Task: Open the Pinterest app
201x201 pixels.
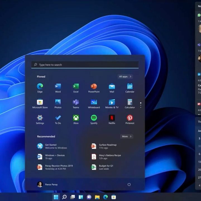Action: (x=130, y=119)
